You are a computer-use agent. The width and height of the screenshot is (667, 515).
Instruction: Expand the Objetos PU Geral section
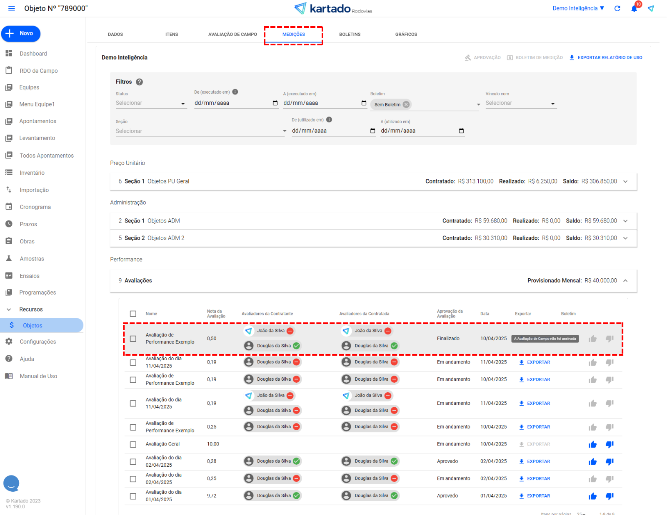(625, 181)
